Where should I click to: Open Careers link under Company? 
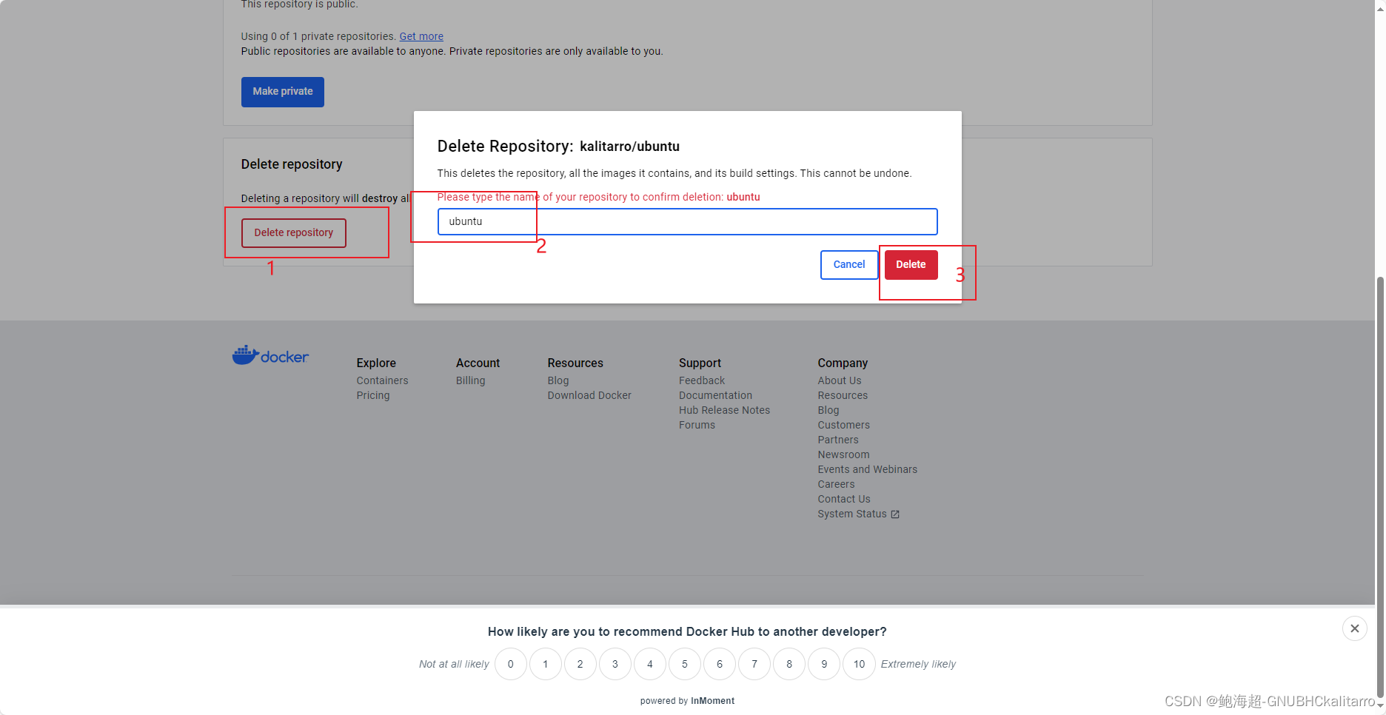coord(836,484)
